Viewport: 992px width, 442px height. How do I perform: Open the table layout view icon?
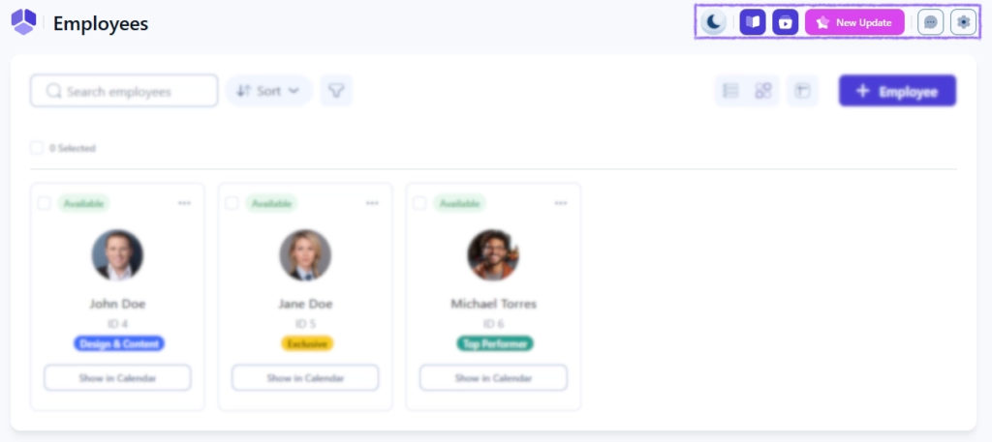pyautogui.click(x=802, y=91)
